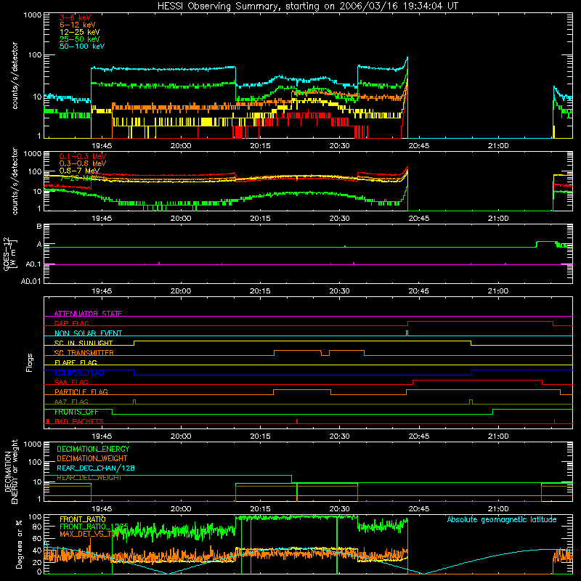Select the "DECIMATION_ENERGY" legend label

tap(93, 449)
